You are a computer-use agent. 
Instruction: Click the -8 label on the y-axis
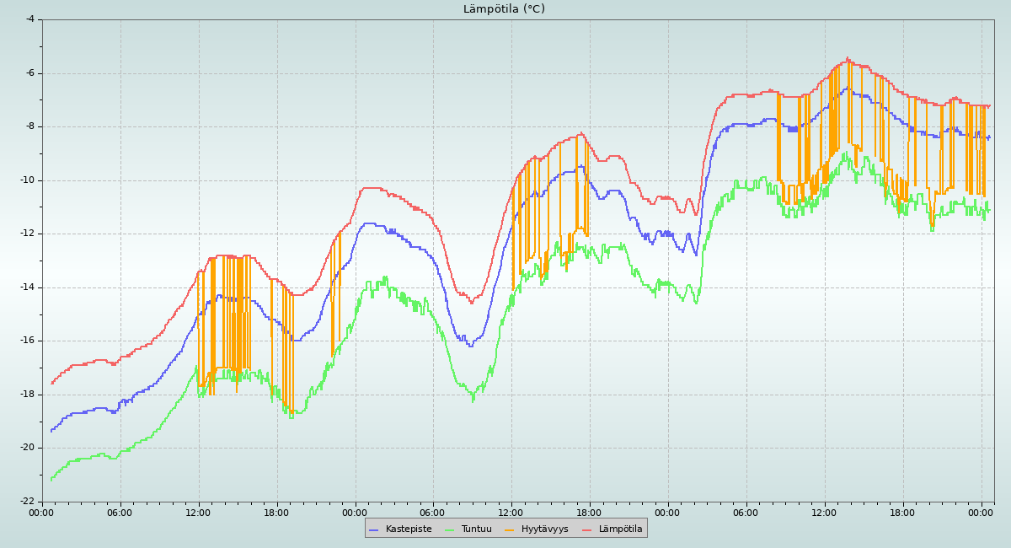click(x=29, y=126)
